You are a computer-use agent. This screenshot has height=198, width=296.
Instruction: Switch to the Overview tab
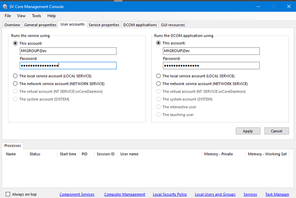tap(12, 25)
